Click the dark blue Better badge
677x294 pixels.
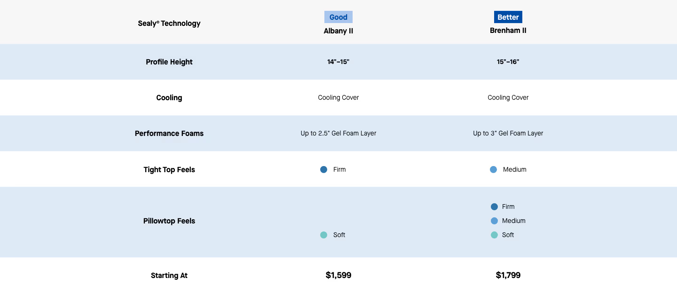(508, 17)
